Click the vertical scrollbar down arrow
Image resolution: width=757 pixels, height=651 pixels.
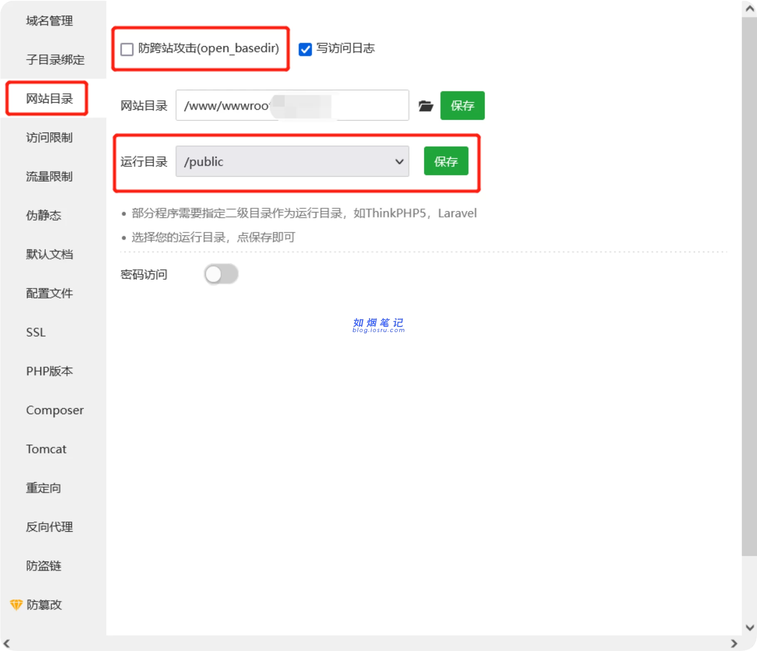point(750,627)
